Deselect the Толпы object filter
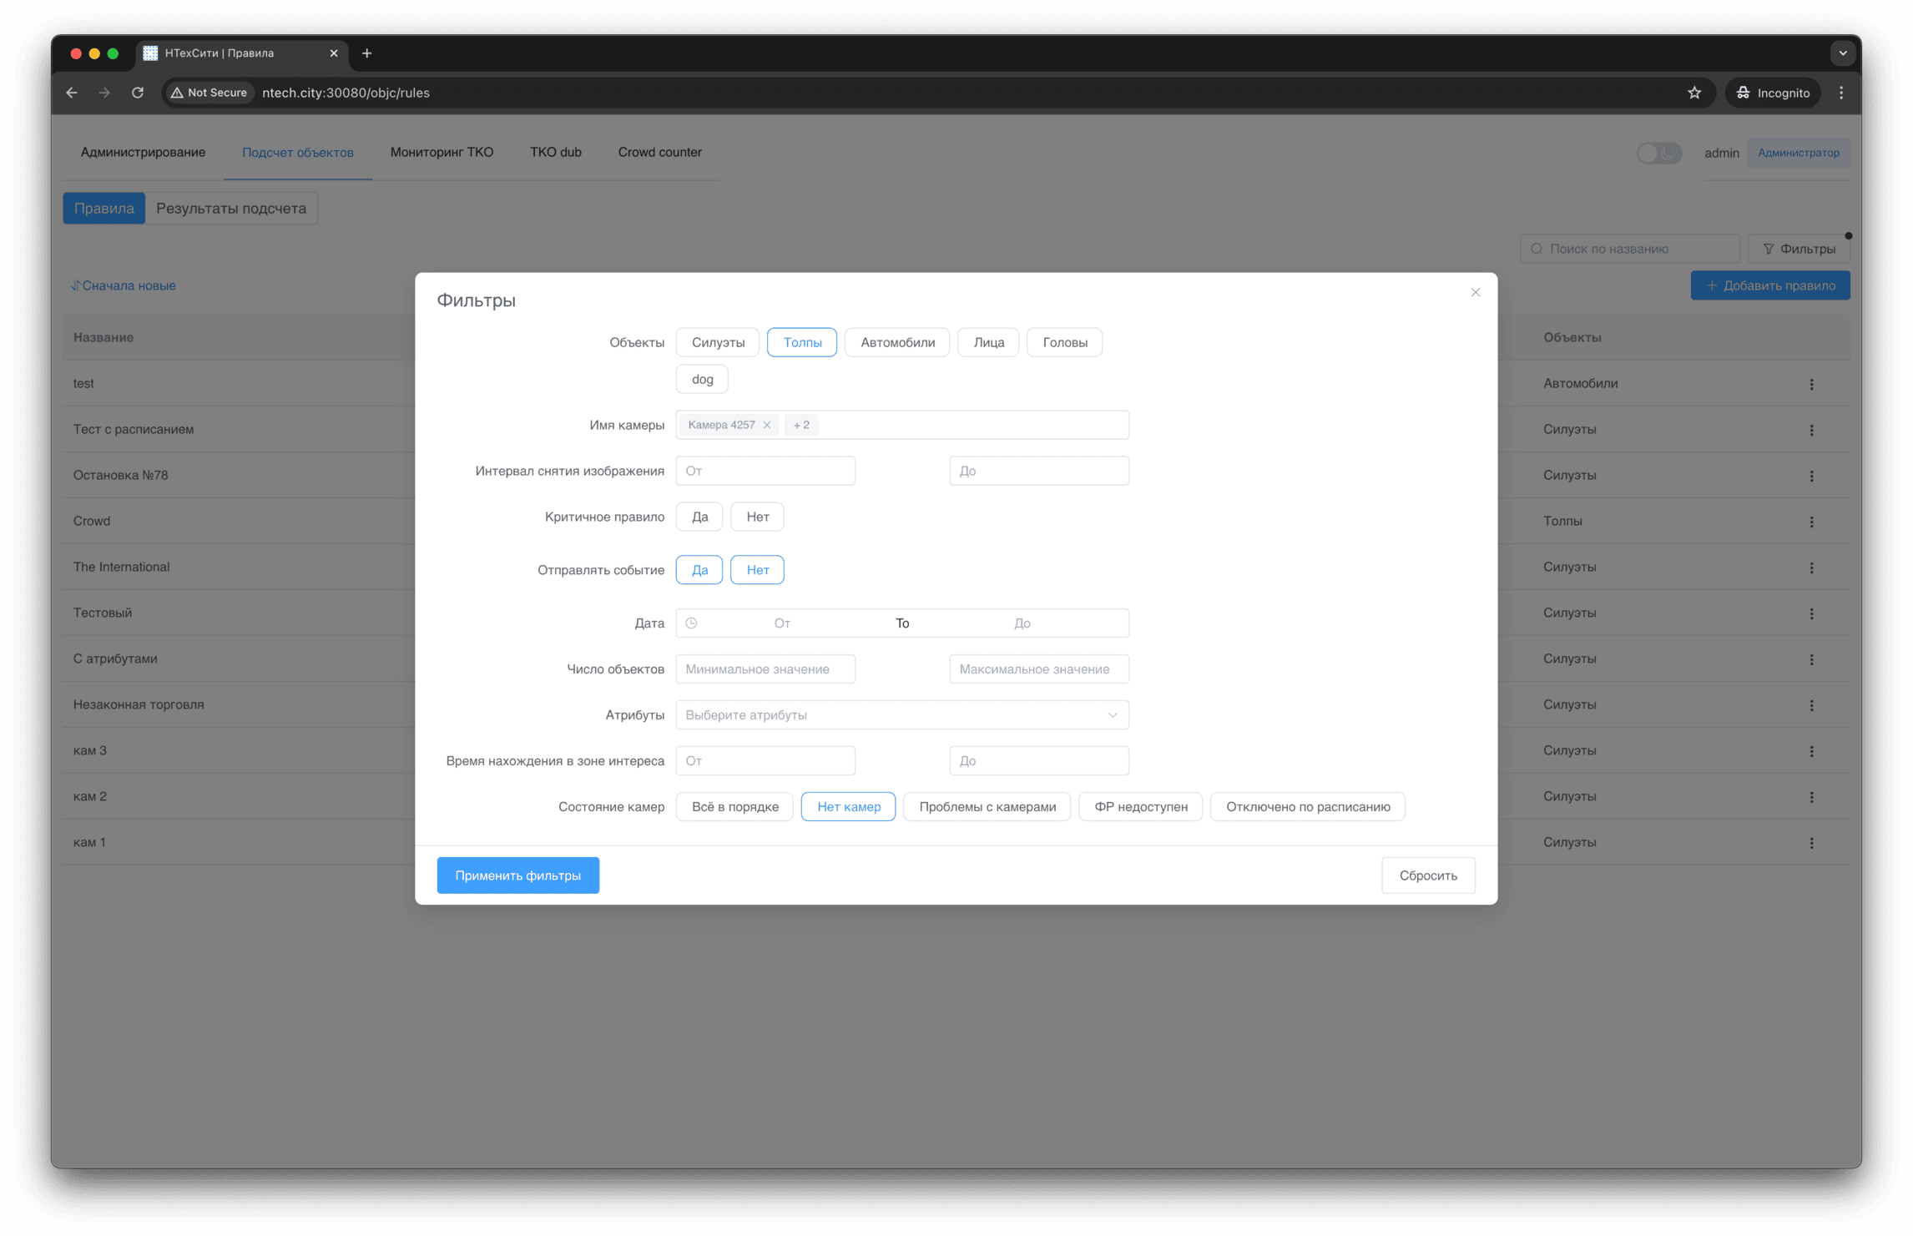The height and width of the screenshot is (1236, 1913). click(x=801, y=342)
